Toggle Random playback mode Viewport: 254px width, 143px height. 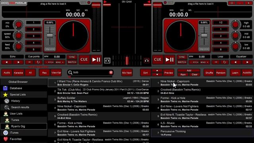coord(221,73)
